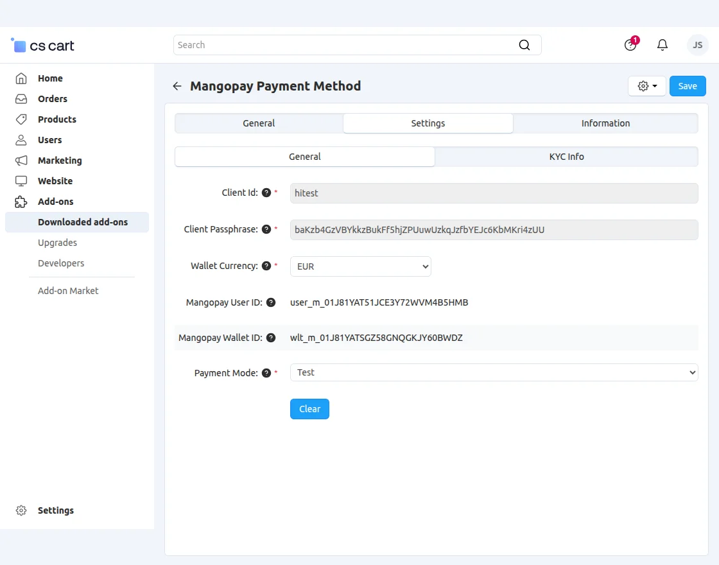Open the Wallet Currency EUR dropdown

click(x=360, y=266)
